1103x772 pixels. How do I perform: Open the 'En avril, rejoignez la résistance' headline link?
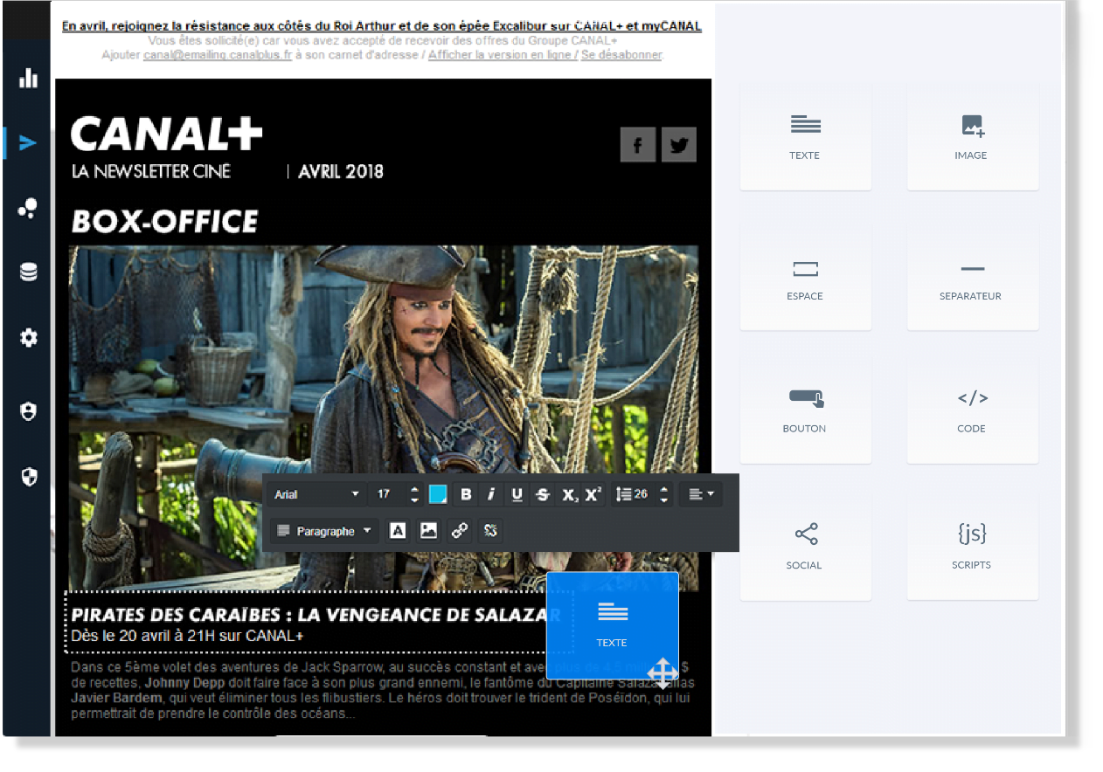click(x=381, y=26)
